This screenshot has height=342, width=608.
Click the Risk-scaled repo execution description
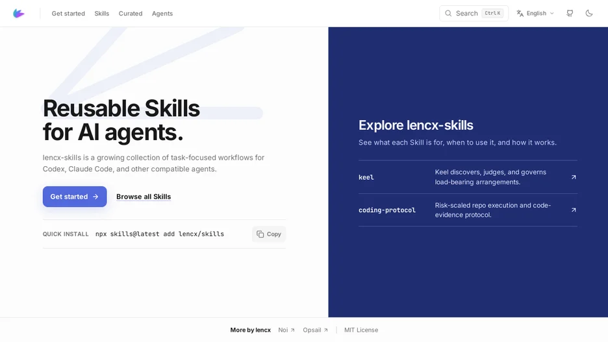click(493, 210)
